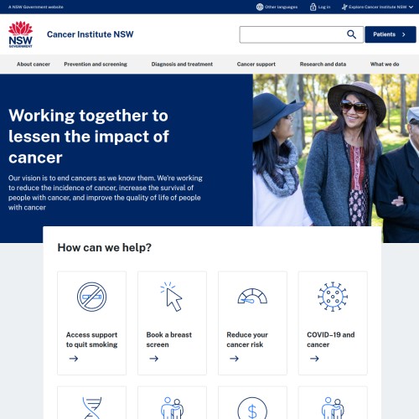This screenshot has width=419, height=419.
Task: Click the gauge icon for cancer risk
Action: click(252, 296)
